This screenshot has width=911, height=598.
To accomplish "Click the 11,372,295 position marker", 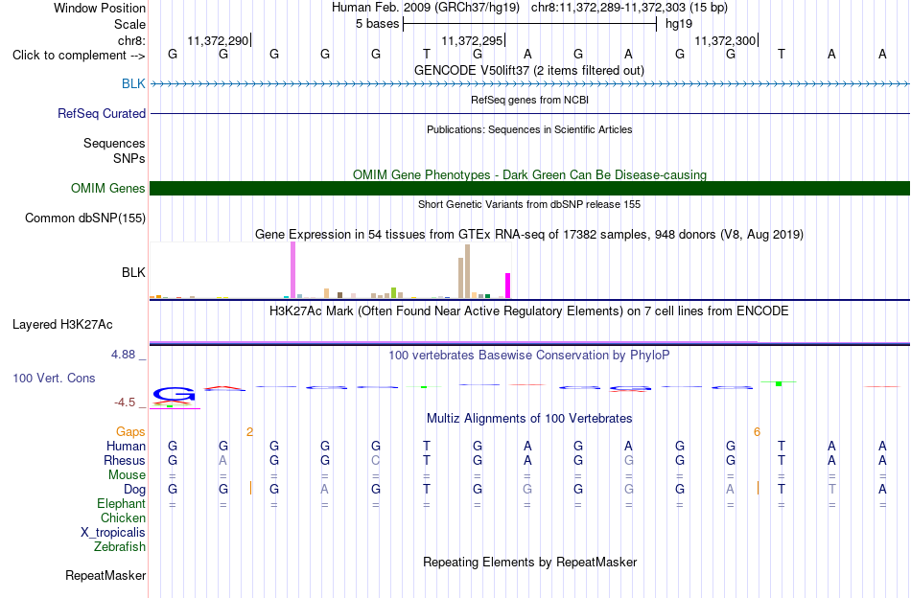I will [x=473, y=40].
